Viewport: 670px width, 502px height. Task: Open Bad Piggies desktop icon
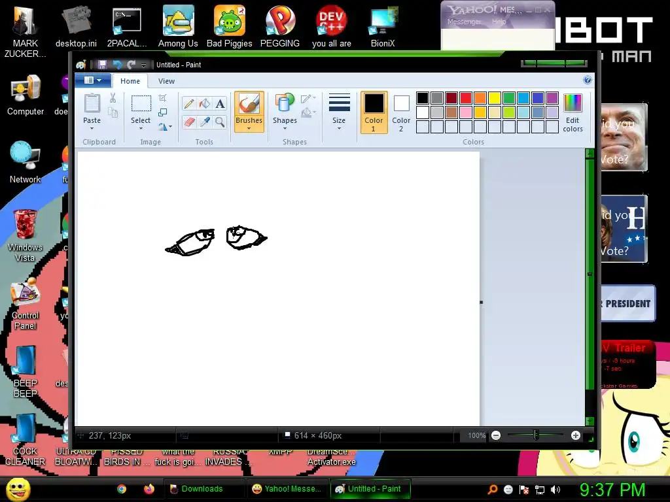[230, 26]
